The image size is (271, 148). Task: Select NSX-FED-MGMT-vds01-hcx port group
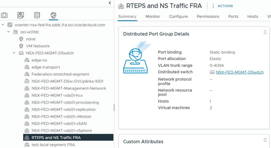click(x=57, y=95)
